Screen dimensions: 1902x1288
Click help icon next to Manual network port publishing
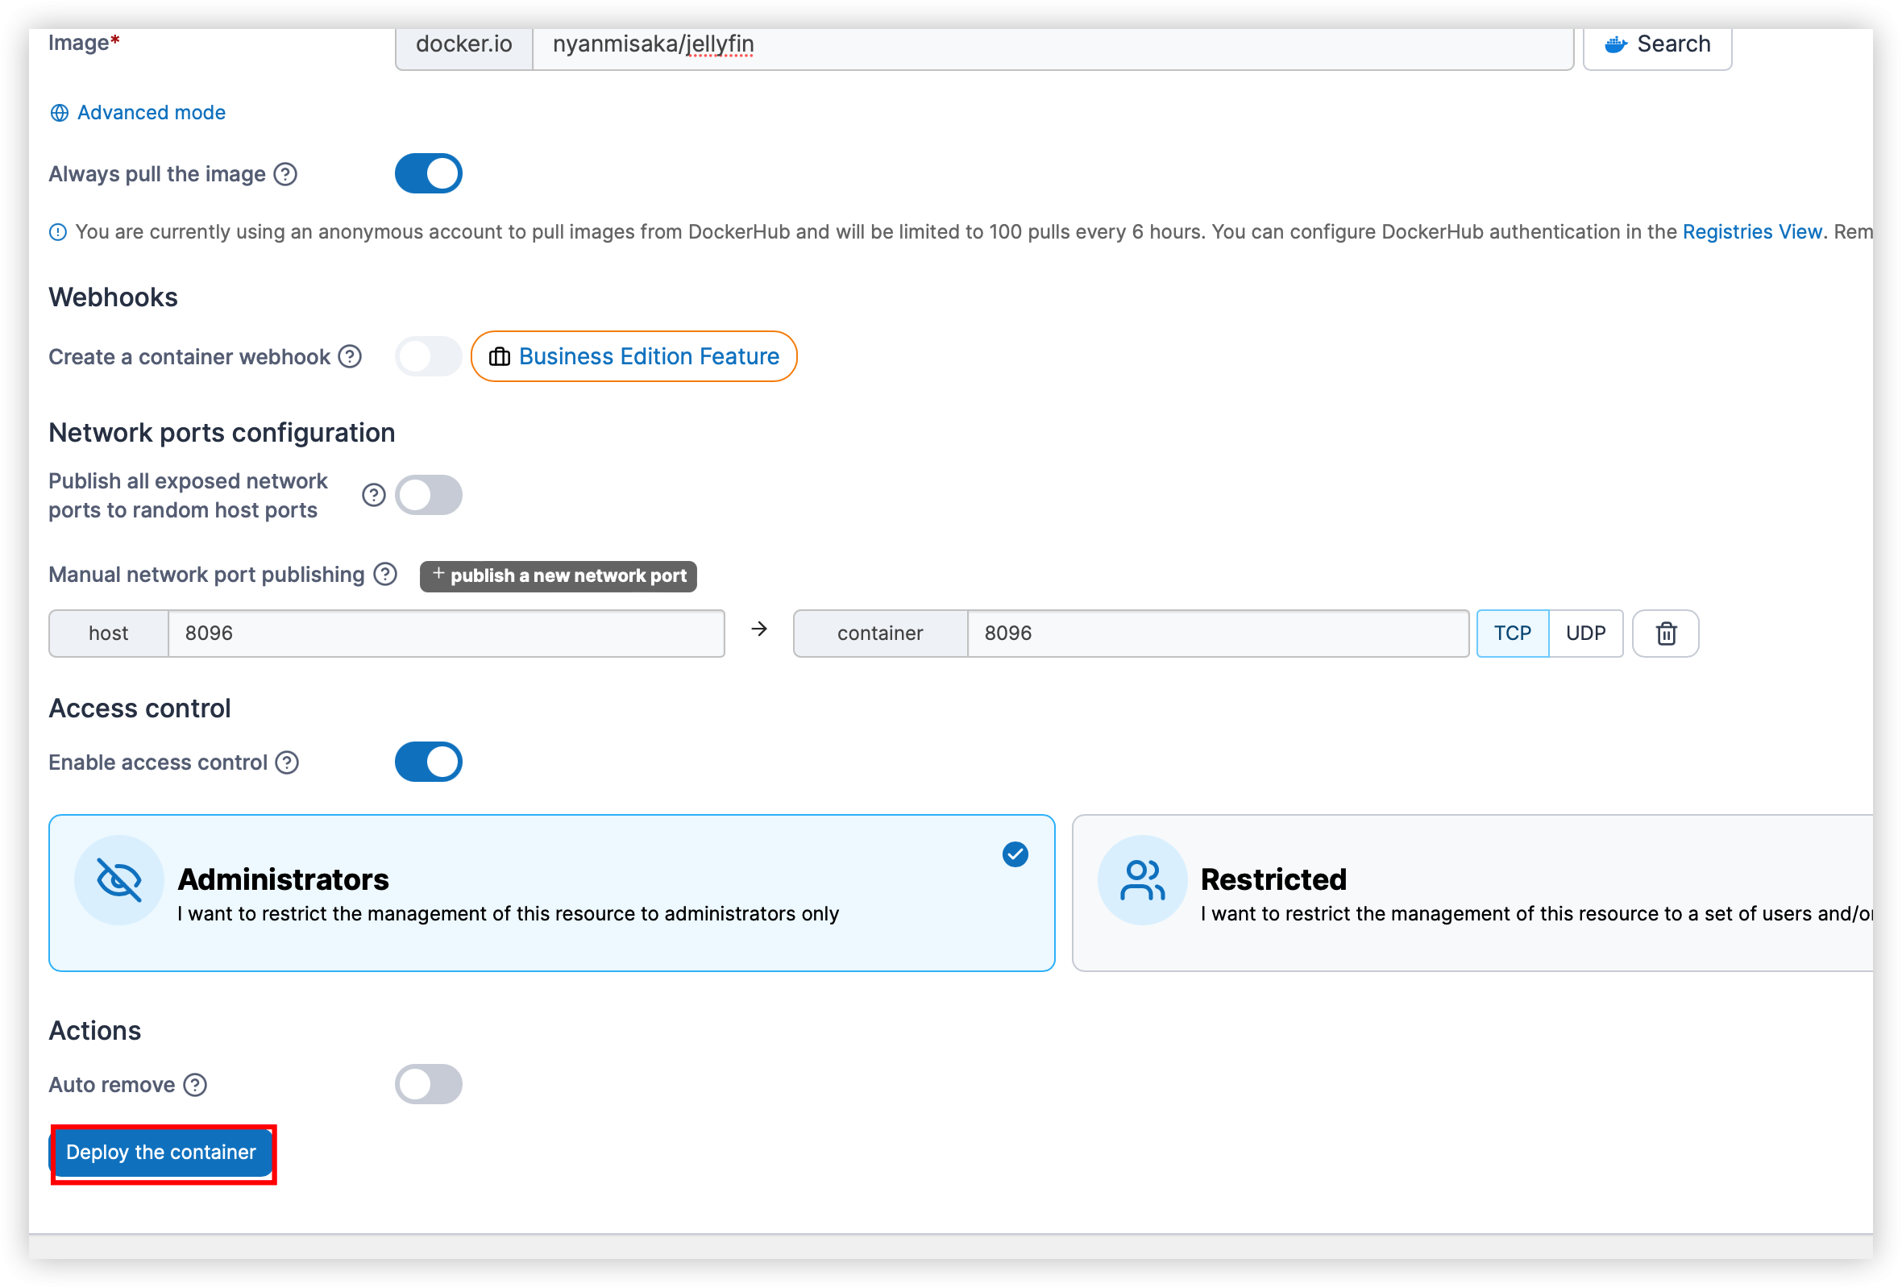384,575
